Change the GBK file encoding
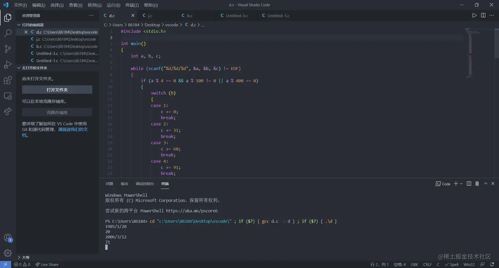This screenshot has height=268, width=499. [415, 264]
